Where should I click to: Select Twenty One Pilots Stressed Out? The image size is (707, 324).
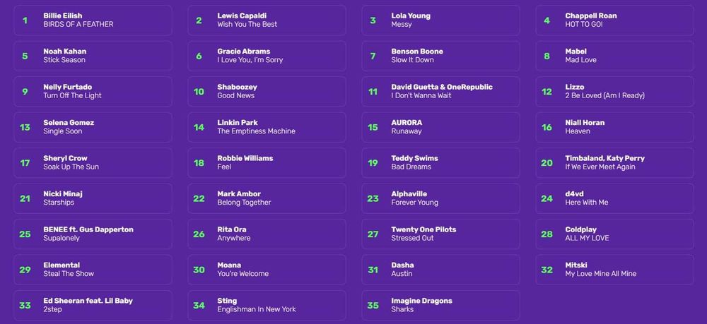440,234
